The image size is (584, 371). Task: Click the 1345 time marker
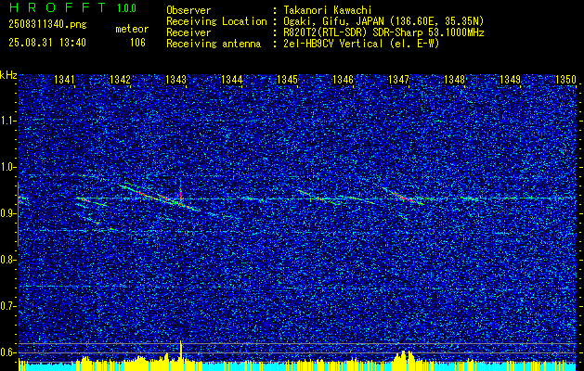click(x=287, y=79)
